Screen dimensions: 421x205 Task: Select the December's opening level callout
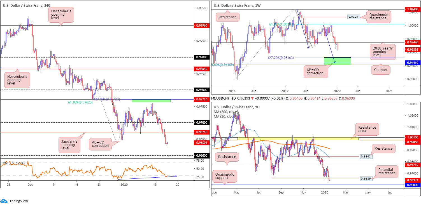coord(61,15)
